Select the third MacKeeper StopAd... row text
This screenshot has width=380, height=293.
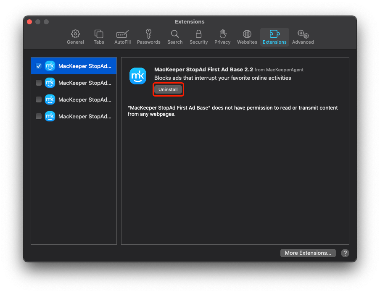85,99
